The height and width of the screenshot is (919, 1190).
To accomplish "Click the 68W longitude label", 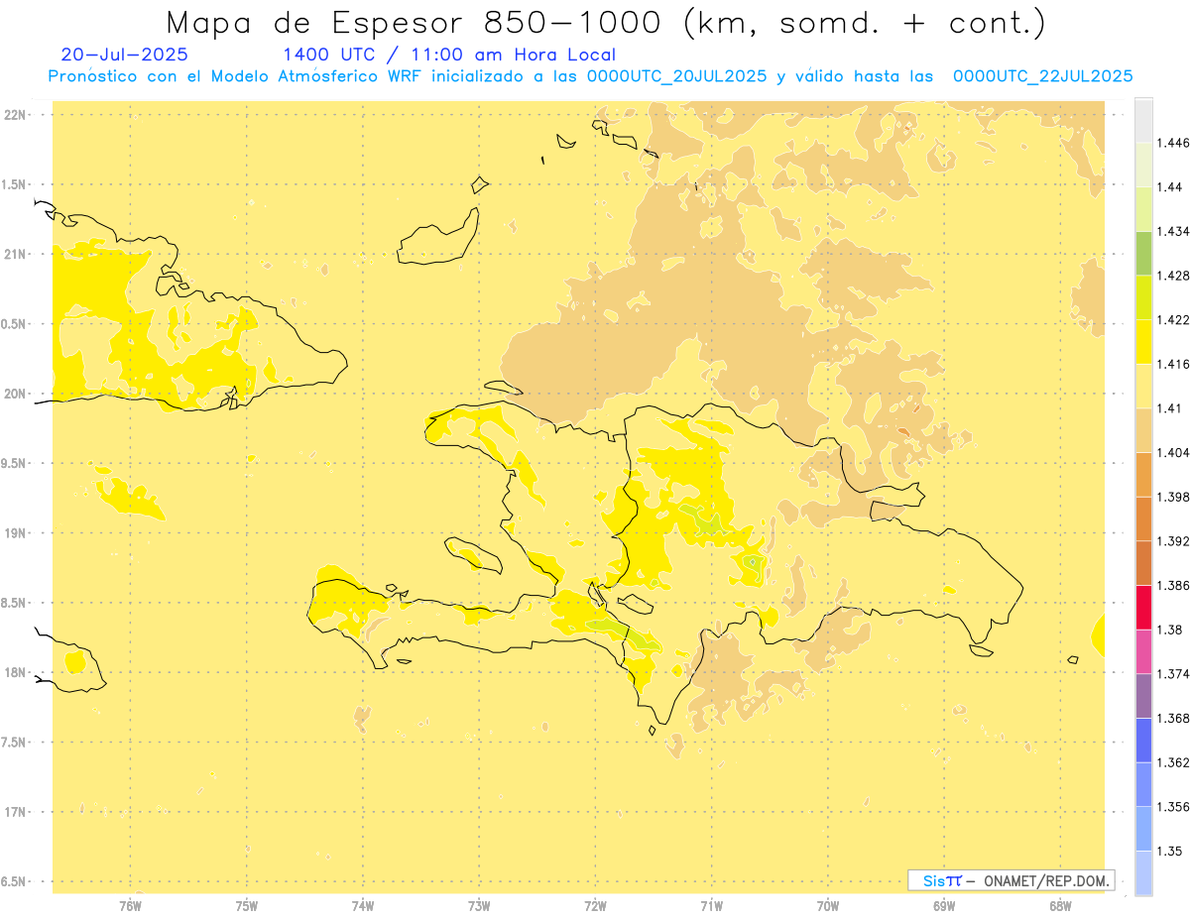I will pos(1060,906).
